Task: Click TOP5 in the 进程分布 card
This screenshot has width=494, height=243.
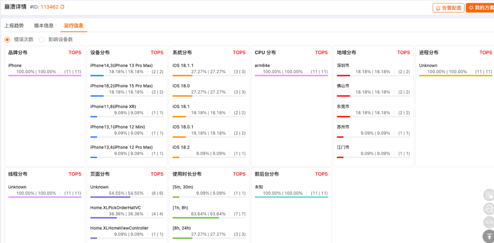Action: pos(486,53)
